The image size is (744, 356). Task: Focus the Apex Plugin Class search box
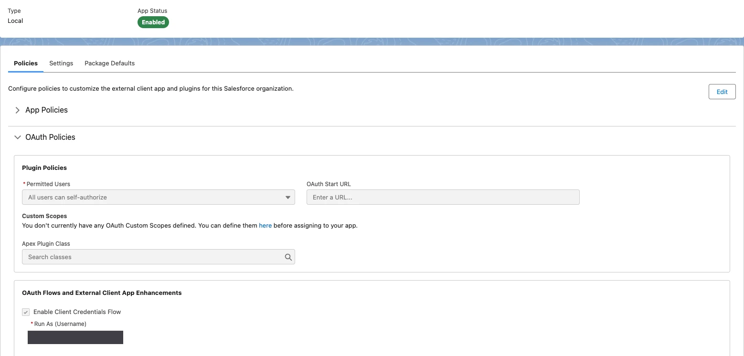pyautogui.click(x=159, y=257)
